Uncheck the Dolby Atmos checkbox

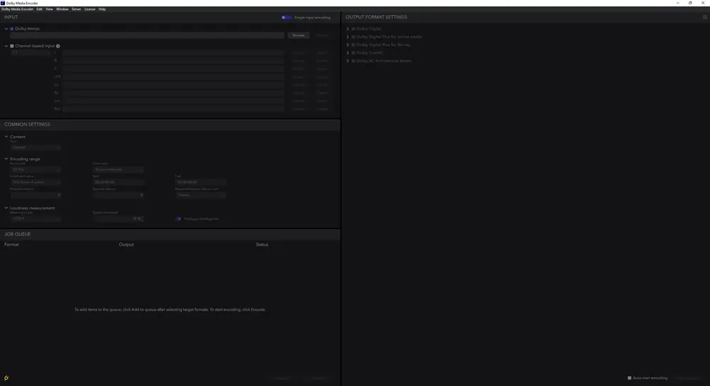point(12,28)
